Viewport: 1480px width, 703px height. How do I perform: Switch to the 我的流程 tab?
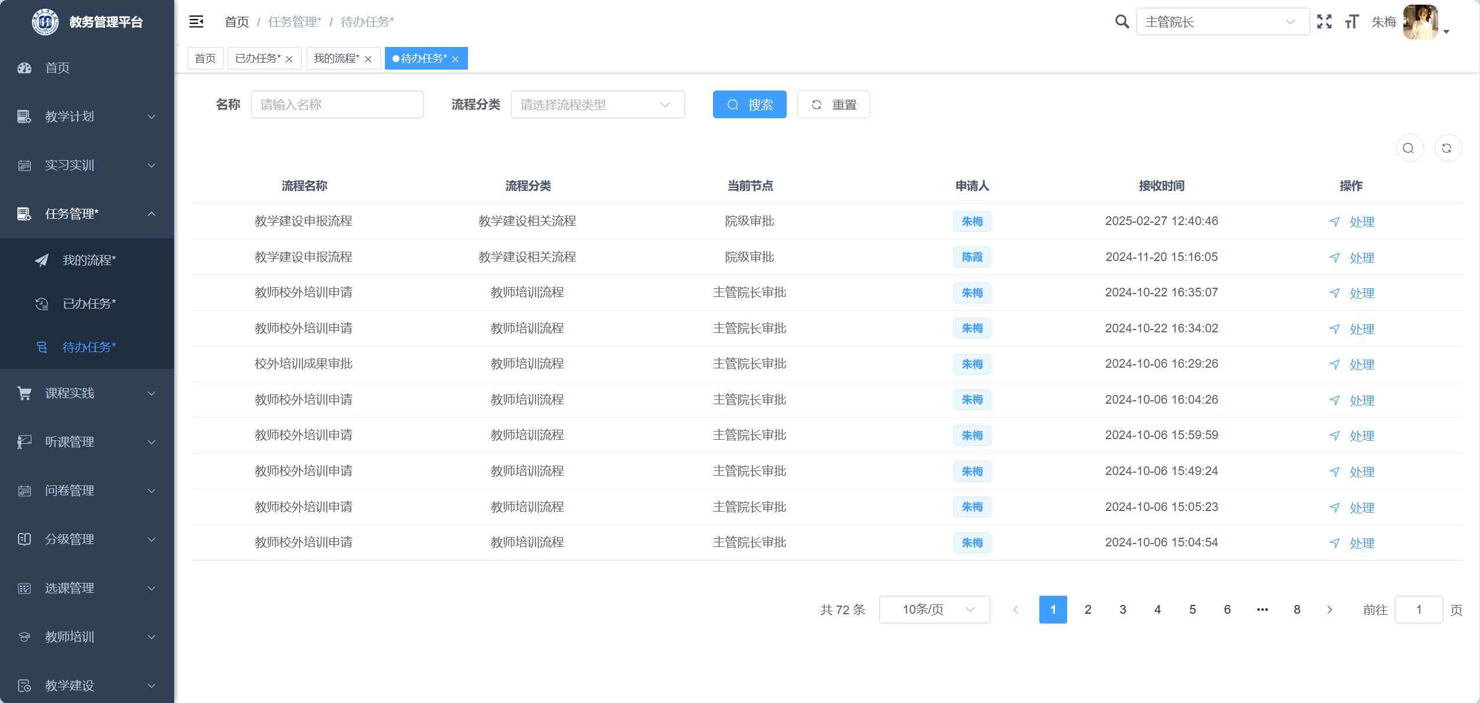coord(336,59)
